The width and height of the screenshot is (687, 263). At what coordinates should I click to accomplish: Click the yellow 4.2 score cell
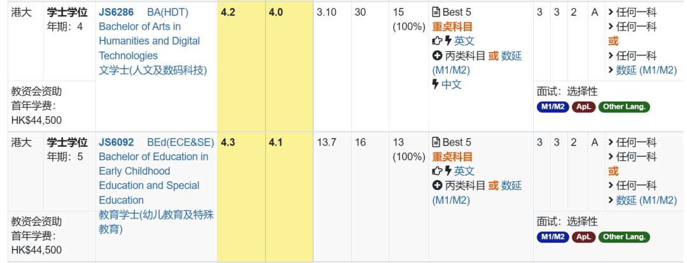pyautogui.click(x=242, y=65)
